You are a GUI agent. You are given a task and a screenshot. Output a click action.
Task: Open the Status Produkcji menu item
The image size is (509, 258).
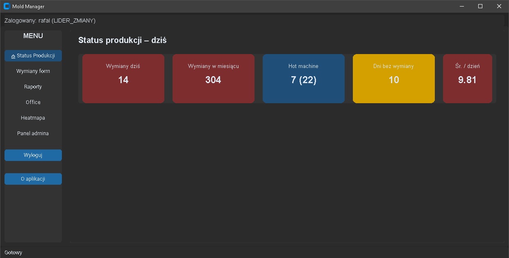[33, 56]
